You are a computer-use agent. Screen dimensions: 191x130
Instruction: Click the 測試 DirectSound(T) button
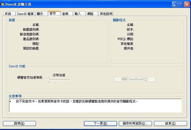[x=135, y=79]
